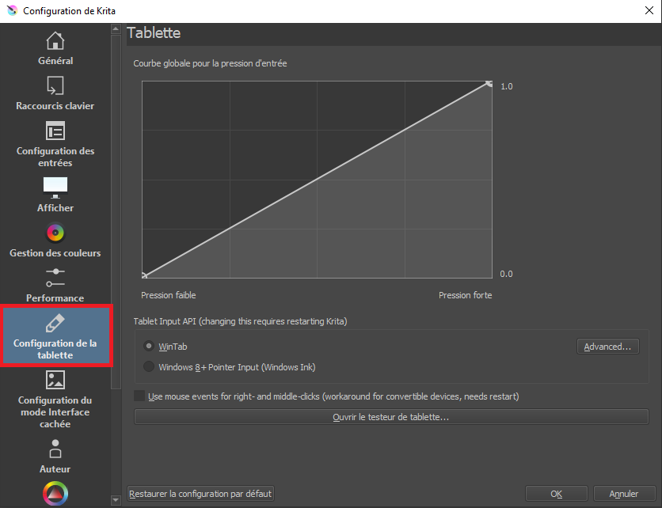Click the sidebar scrollbar track
The height and width of the screenshot is (508, 662).
(x=116, y=441)
